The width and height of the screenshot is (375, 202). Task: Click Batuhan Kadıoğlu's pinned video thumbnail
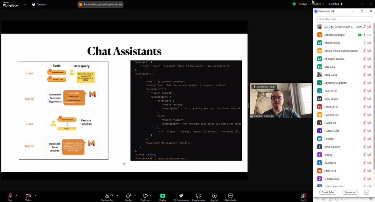[281, 100]
